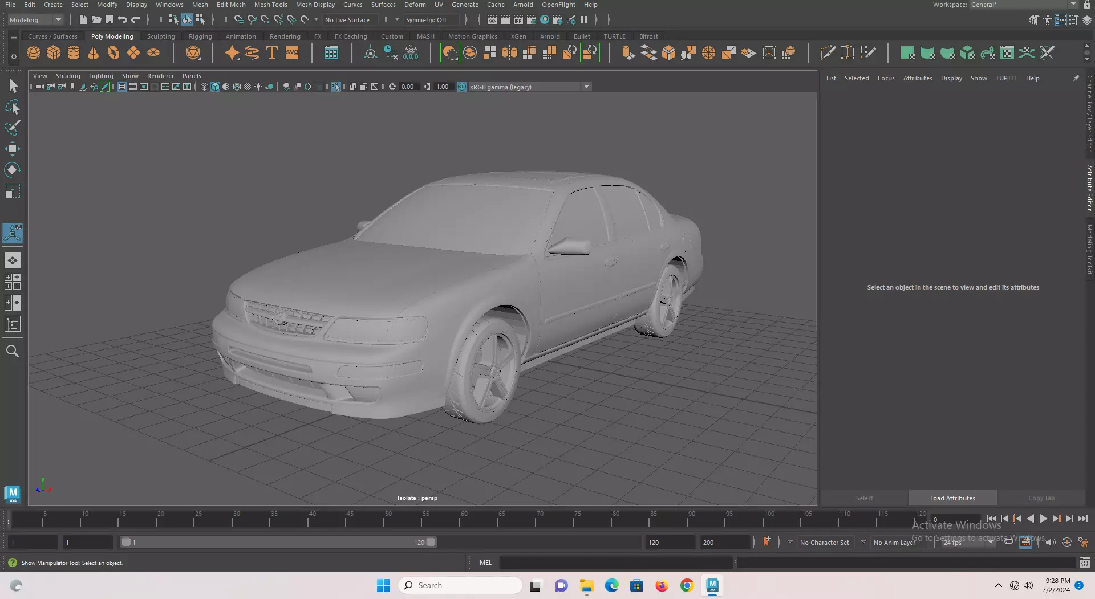The height and width of the screenshot is (599, 1095).
Task: Toggle Use All Lights bulb icon
Action: coord(258,87)
